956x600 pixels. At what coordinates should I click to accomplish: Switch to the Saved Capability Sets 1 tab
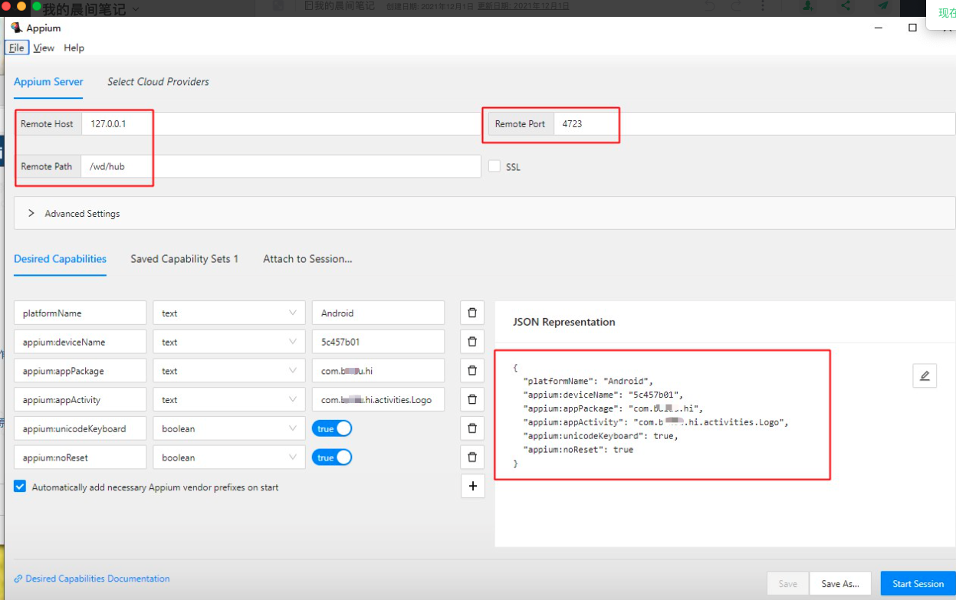coord(184,259)
